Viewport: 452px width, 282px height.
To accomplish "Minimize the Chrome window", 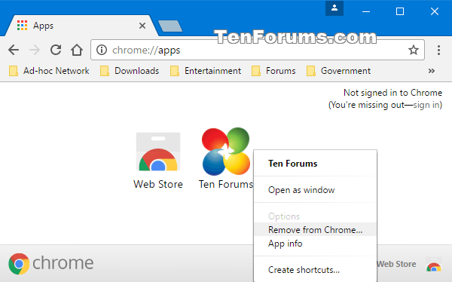I will (366, 11).
